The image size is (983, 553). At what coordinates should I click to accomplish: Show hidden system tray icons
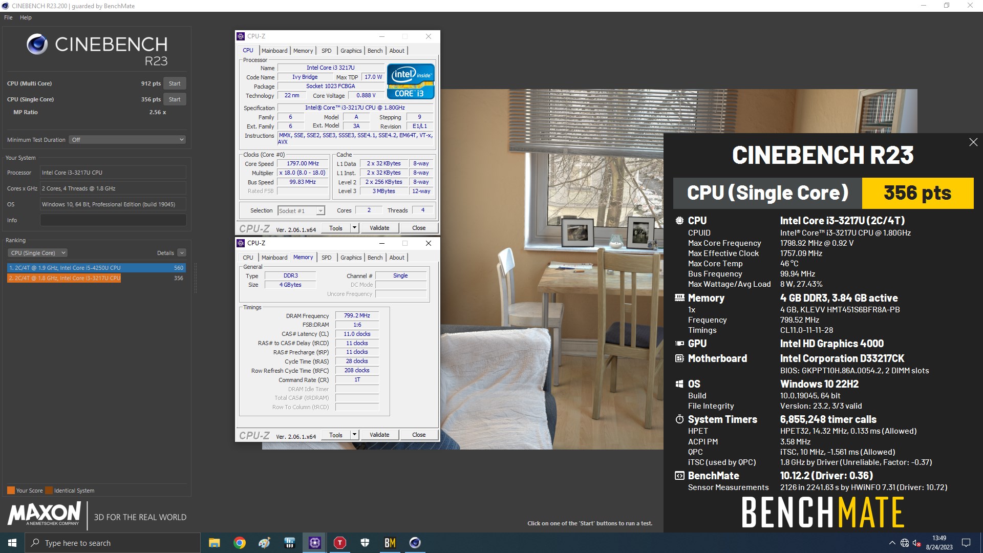[x=892, y=543]
